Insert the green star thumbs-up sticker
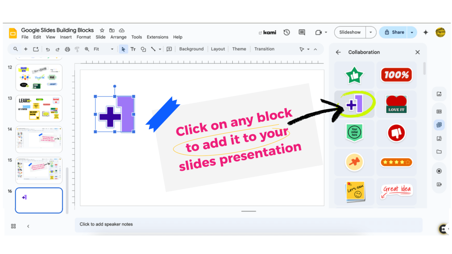The width and height of the screenshot is (452, 254). (354, 75)
